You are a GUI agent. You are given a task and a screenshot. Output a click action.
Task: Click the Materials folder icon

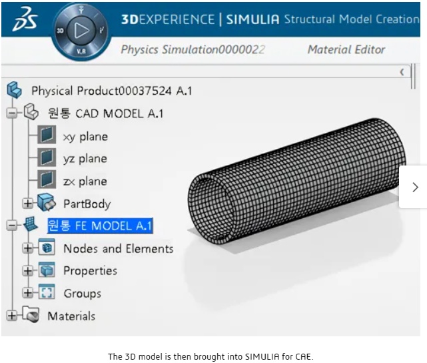(x=31, y=314)
